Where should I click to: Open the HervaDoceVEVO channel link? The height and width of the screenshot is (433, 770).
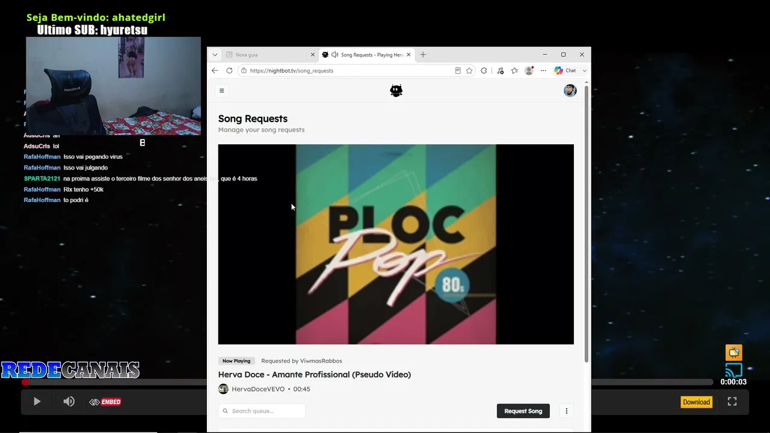(258, 389)
